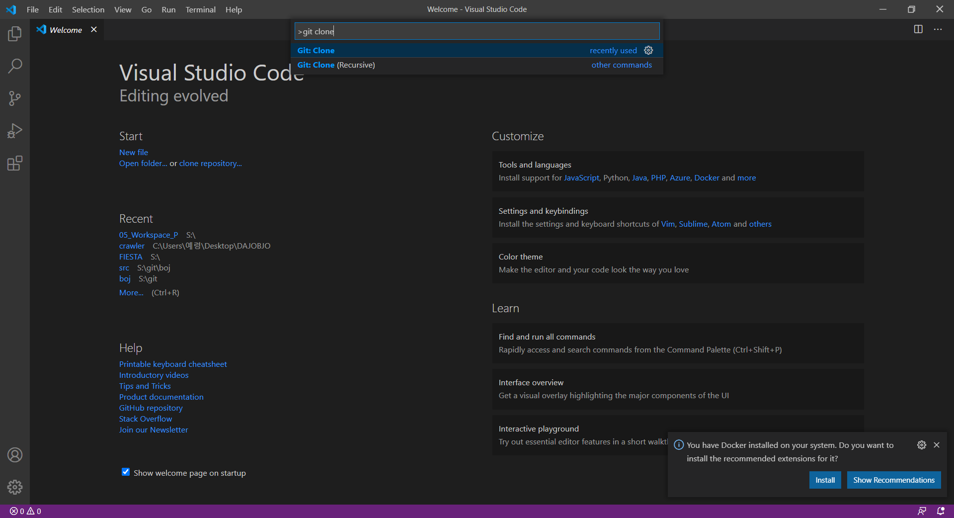The height and width of the screenshot is (518, 954).
Task: Open the Help menu
Action: tap(234, 9)
